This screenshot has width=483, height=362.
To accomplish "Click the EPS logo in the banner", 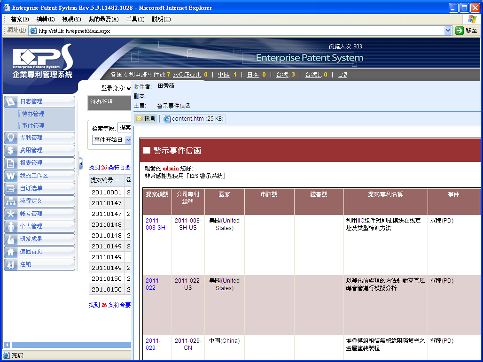I will coord(42,61).
